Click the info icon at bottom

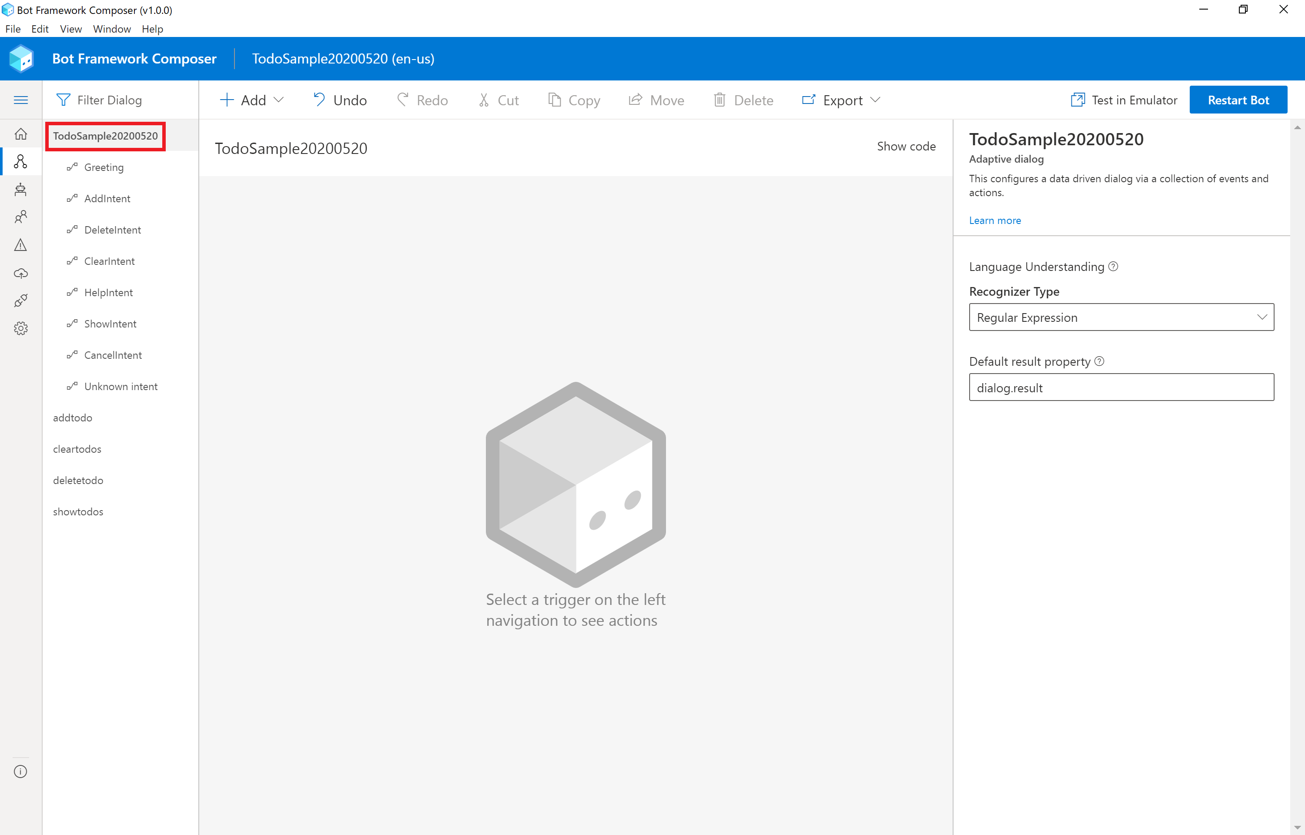(x=20, y=772)
